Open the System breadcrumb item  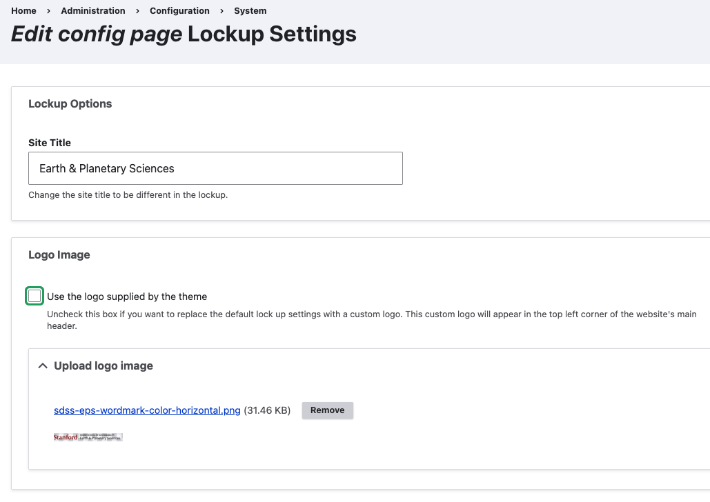[x=250, y=10]
